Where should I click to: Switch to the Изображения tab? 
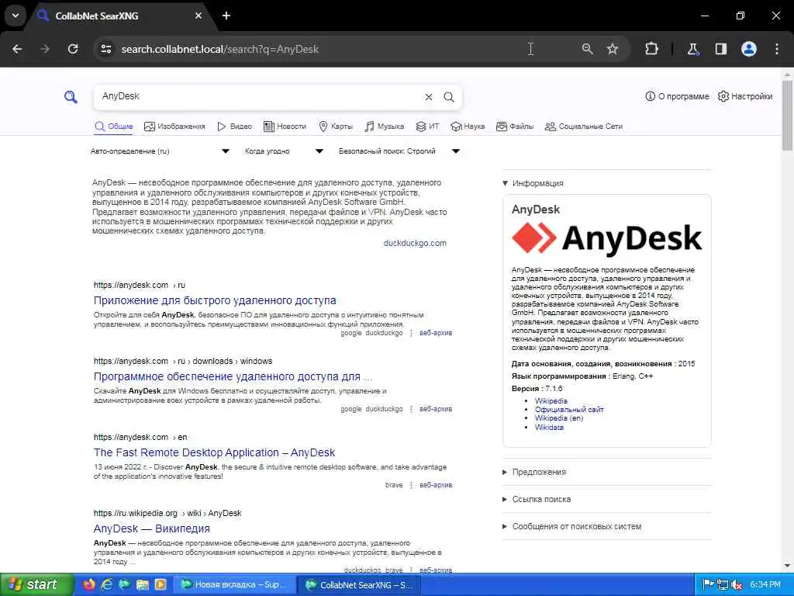coord(174,126)
